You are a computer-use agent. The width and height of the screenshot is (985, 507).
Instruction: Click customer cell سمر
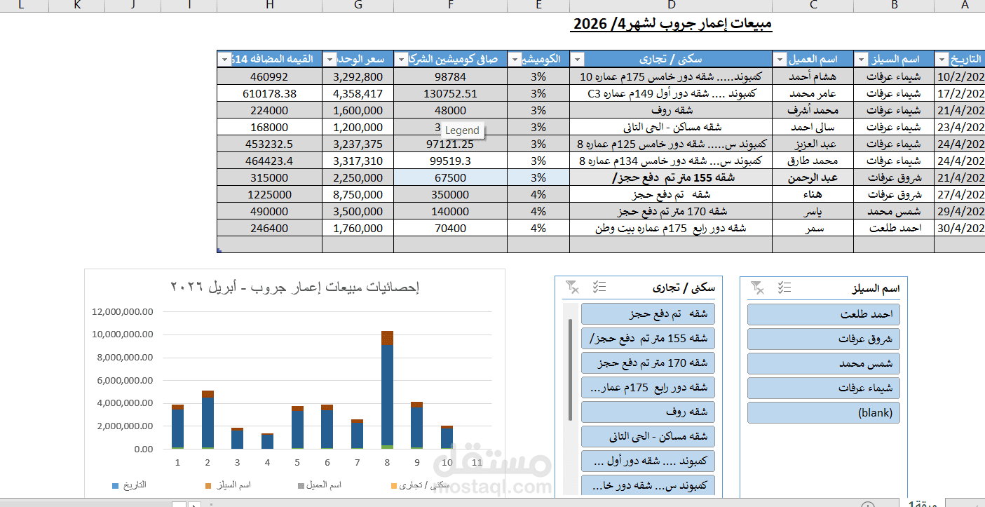pos(813,228)
